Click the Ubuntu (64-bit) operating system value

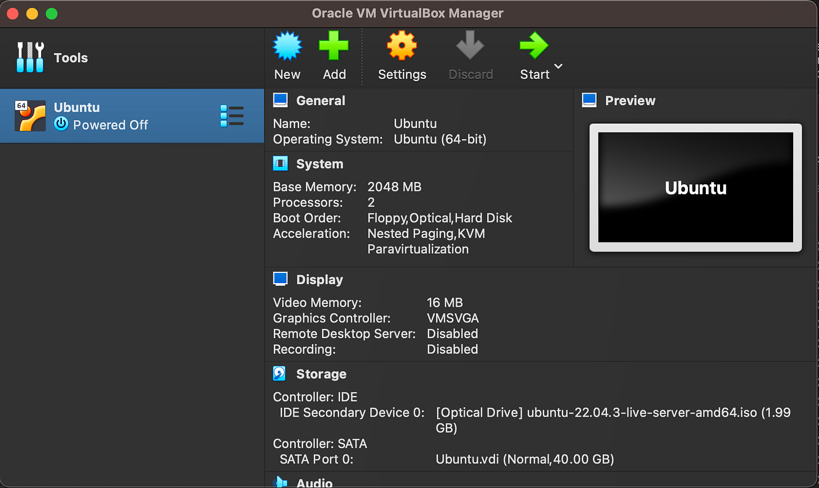(440, 139)
